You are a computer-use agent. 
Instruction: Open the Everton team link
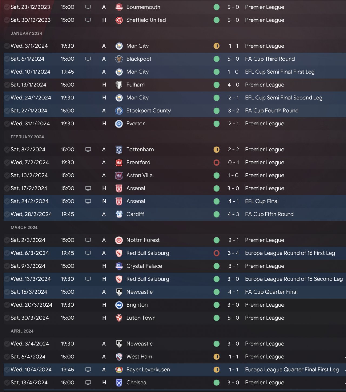tap(136, 124)
